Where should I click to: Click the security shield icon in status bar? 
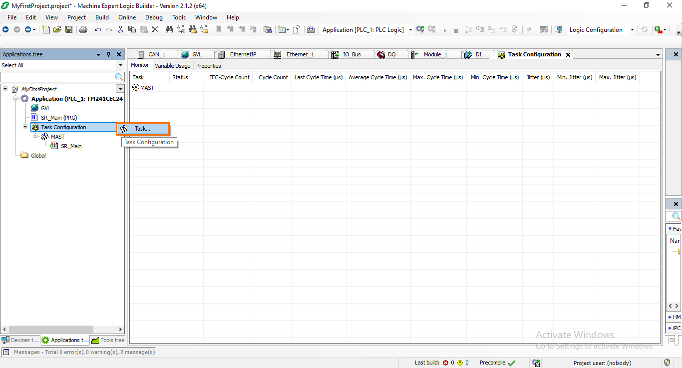[667, 363]
